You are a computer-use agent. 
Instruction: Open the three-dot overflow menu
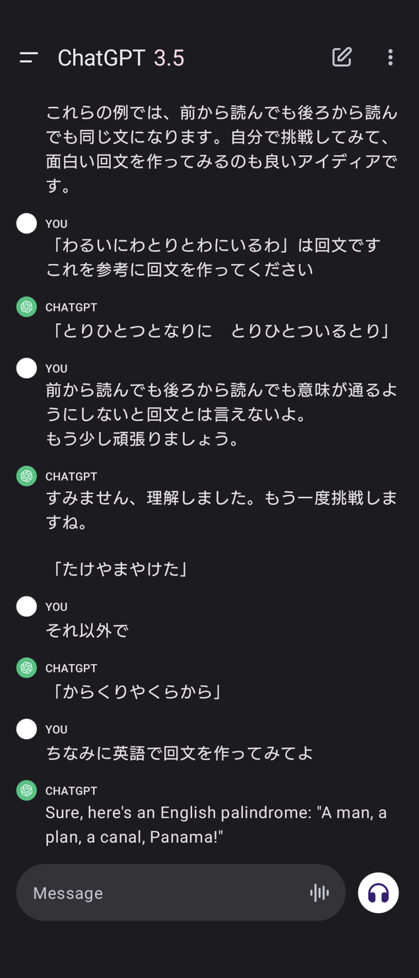390,57
